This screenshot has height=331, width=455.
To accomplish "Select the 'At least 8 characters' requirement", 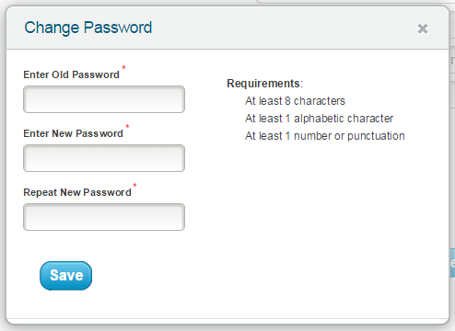I will tap(295, 101).
